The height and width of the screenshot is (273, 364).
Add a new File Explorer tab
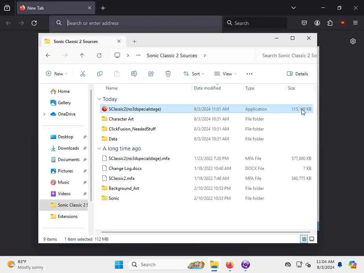pos(134,42)
